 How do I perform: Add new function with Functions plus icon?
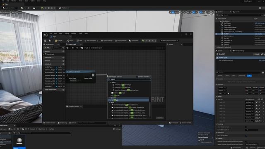coord(63,58)
